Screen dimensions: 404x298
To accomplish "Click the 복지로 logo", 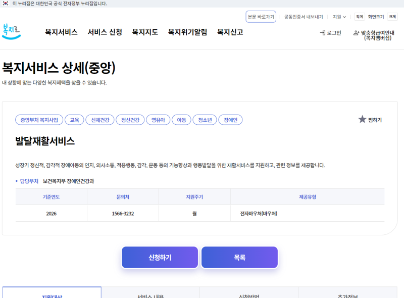I will (11, 32).
